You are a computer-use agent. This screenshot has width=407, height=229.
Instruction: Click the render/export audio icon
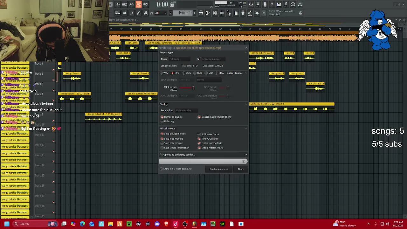286,4
